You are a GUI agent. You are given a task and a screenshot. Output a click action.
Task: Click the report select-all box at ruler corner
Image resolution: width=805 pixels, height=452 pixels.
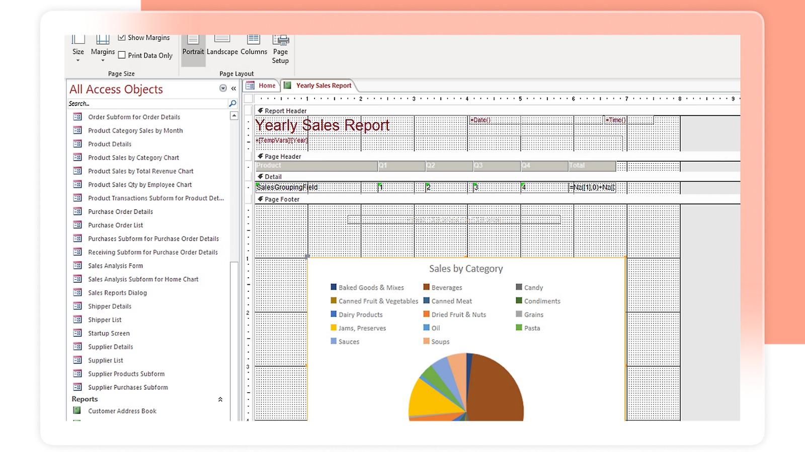249,98
